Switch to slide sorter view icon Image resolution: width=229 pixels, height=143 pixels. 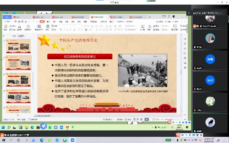click(138, 119)
